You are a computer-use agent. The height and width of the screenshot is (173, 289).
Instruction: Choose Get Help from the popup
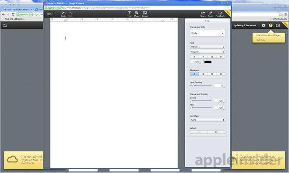coord(261,40)
